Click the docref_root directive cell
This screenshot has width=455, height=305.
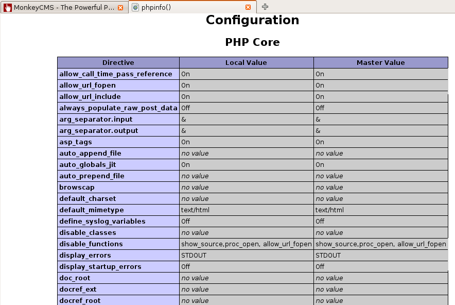(118, 301)
